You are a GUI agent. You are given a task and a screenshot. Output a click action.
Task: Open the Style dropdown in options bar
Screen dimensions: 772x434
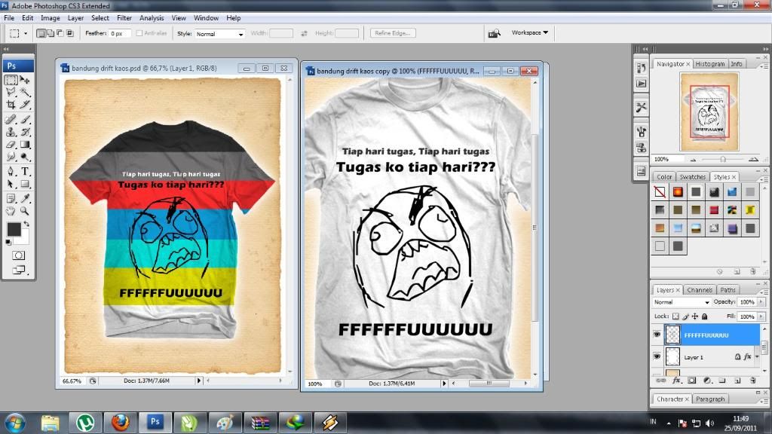pos(219,34)
